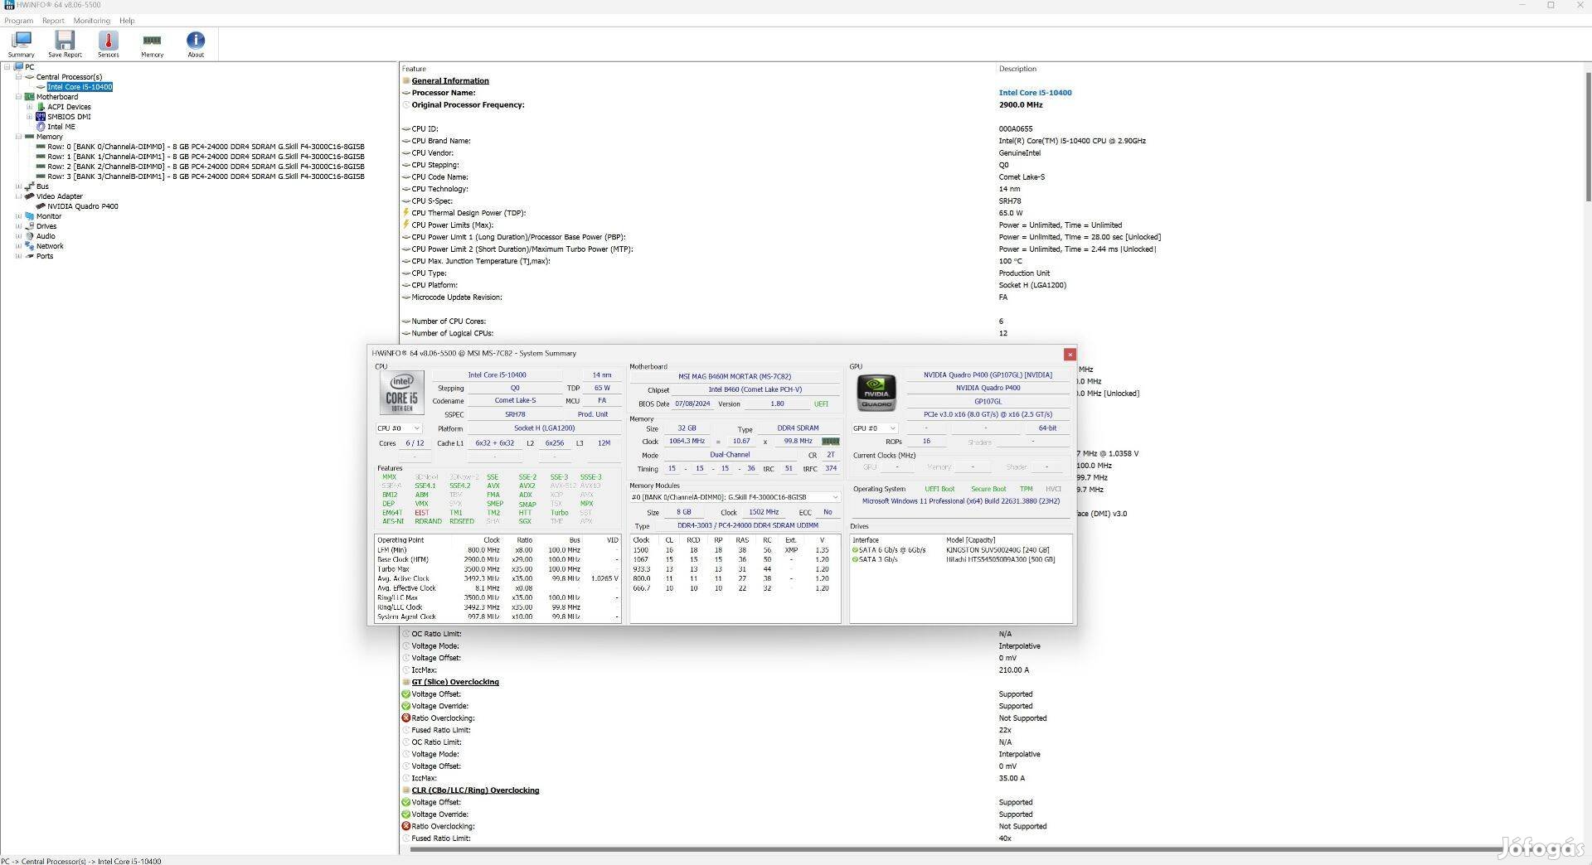This screenshot has width=1592, height=865.
Task: Click the Hitachi HTS545050B9A300 drive entry
Action: tap(1000, 559)
